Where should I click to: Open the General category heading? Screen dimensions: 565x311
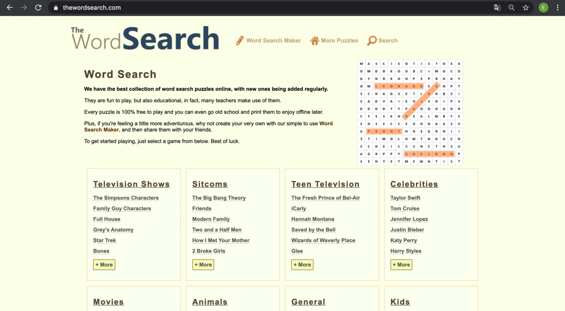(309, 302)
